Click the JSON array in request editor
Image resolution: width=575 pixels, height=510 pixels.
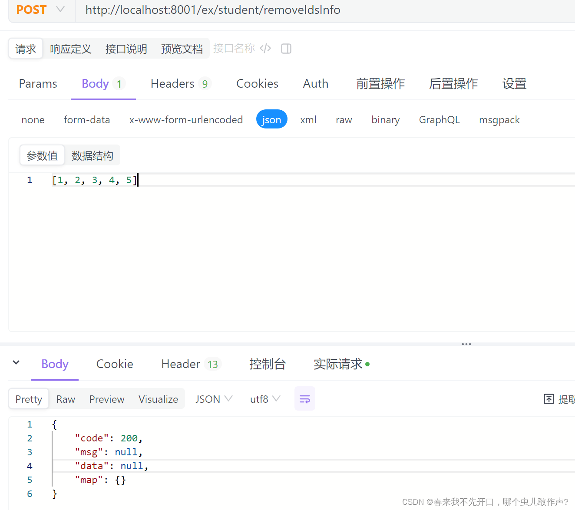(x=95, y=180)
